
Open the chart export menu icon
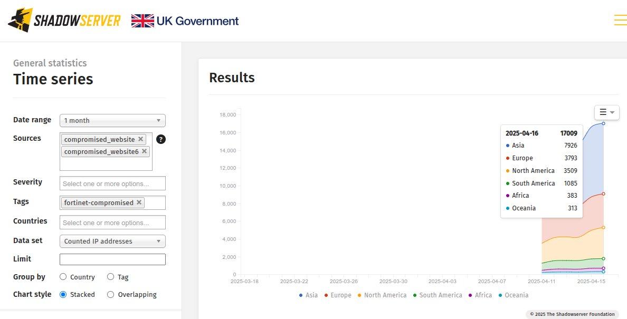click(x=606, y=112)
